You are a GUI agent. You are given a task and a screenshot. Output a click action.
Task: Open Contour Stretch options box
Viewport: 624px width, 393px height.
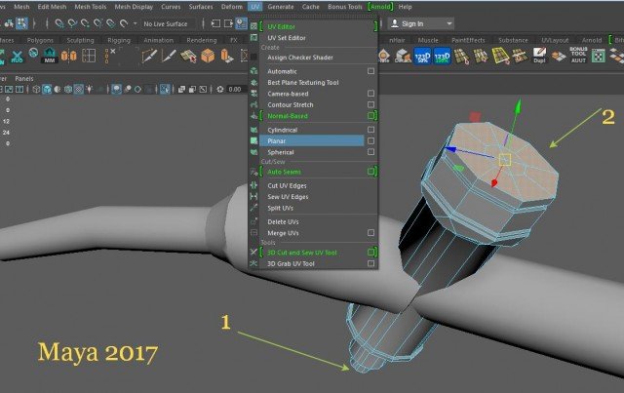point(370,104)
